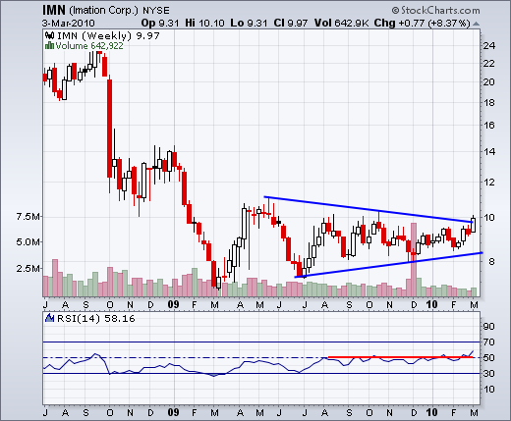Click the Chg +0.77 (+8.37%) readout
This screenshot has height=421, width=511.
423,24
